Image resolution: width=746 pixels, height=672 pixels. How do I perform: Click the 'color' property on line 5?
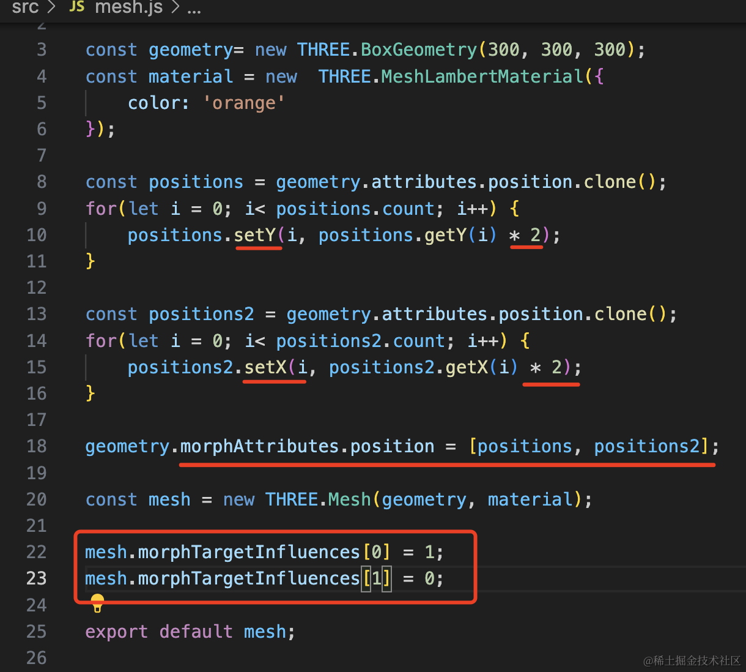pyautogui.click(x=154, y=103)
